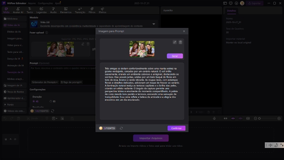Switch to the Detalhes tab

click(231, 11)
